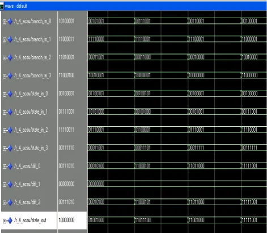This screenshot has width=267, height=233.
Task: Click the blue diamond icon for diff_2
Action: pyautogui.click(x=10, y=202)
